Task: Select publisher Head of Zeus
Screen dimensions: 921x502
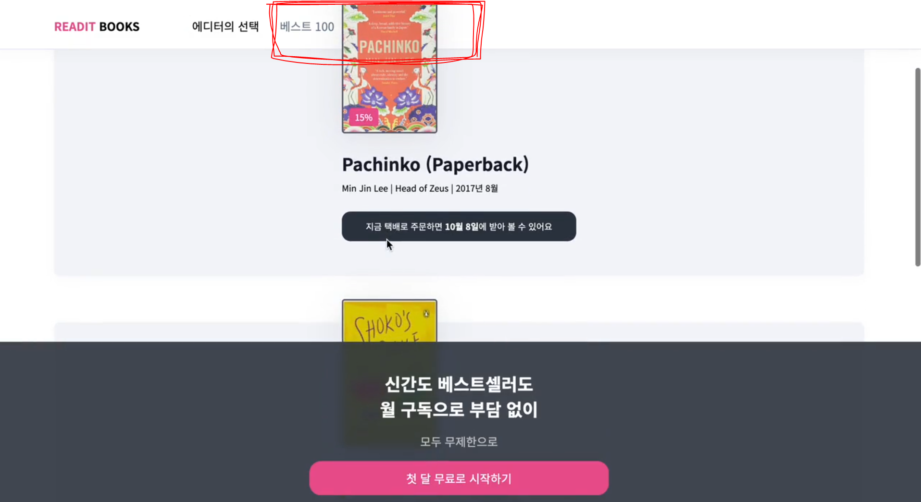Action: [x=422, y=188]
